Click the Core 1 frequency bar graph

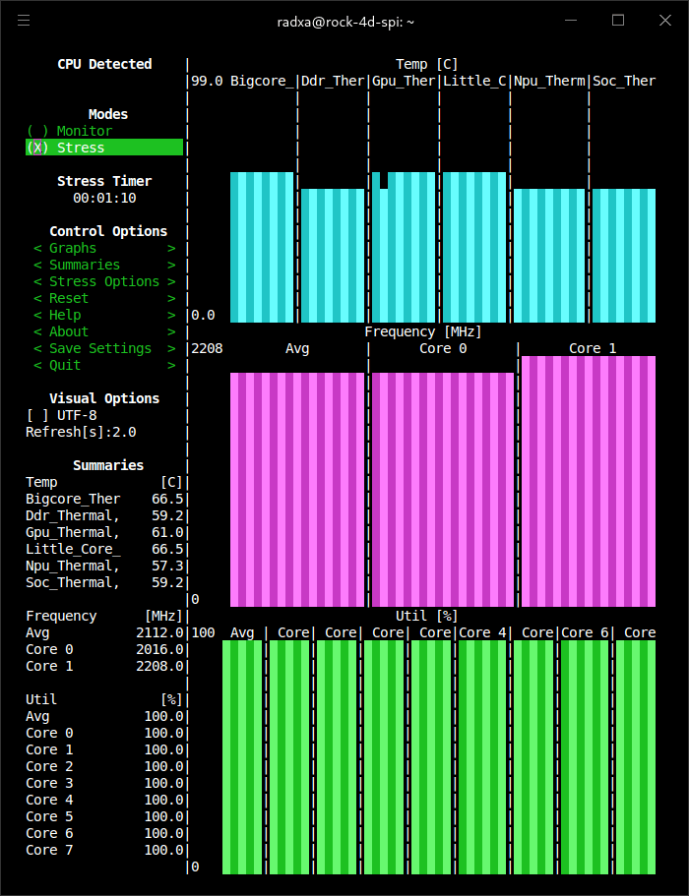point(587,482)
